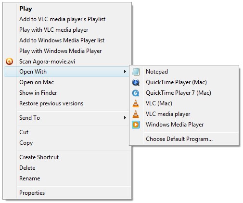
Task: Expand the Open With submenu arrow
Action: click(x=125, y=72)
